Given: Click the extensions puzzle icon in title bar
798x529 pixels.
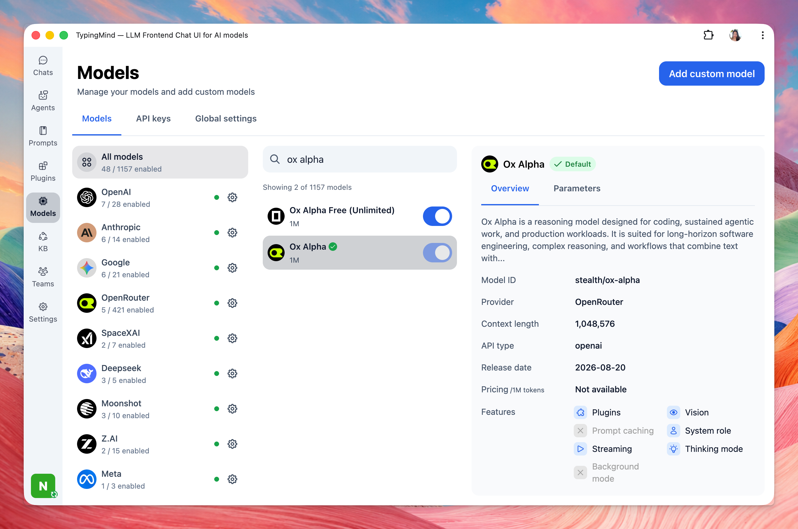Looking at the screenshot, I should click(708, 35).
